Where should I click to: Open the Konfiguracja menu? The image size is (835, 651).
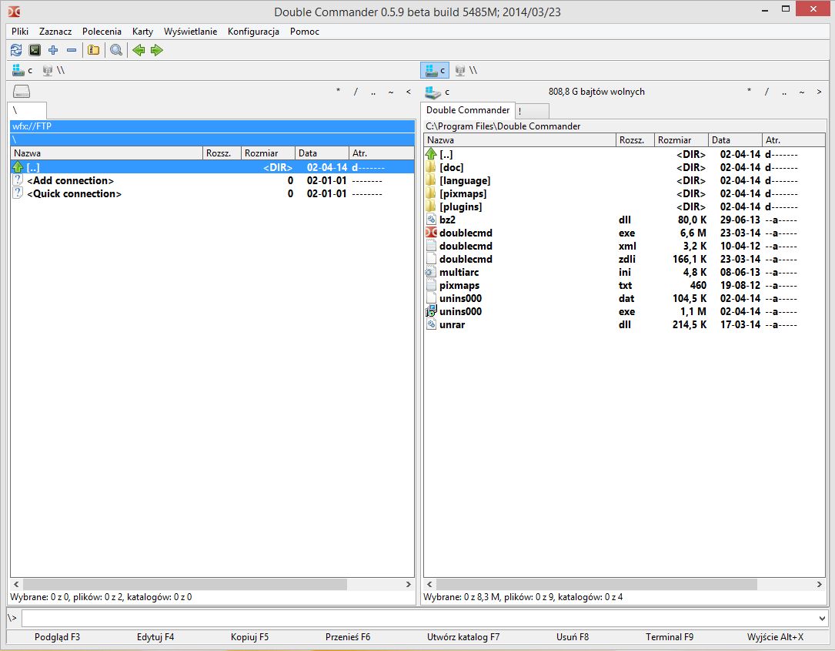click(x=253, y=32)
